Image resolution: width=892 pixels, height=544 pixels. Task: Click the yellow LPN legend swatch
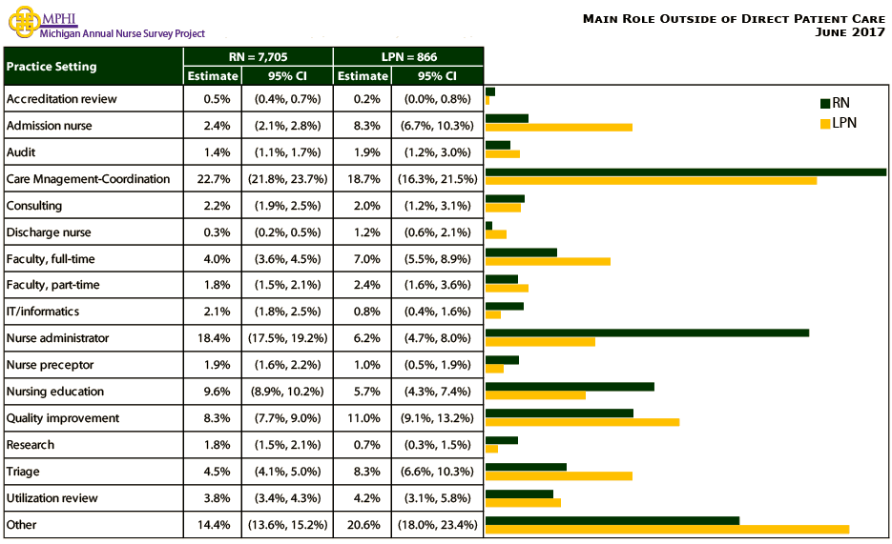coord(825,123)
